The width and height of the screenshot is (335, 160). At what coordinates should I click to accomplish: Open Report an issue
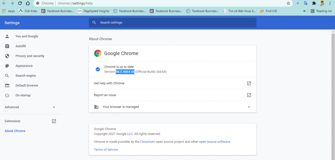pos(173,95)
